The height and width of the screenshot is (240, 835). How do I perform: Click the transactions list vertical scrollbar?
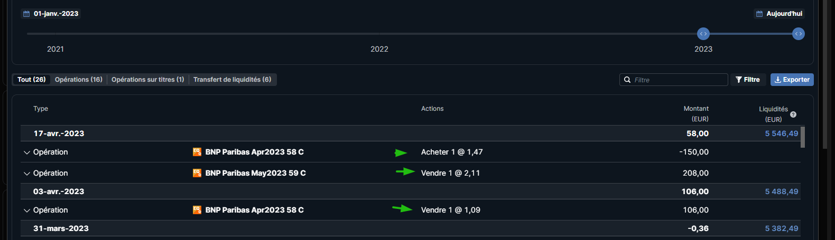coord(803,137)
